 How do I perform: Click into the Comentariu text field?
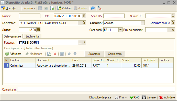(96, 90)
